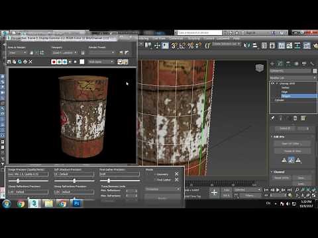Viewport: 318px width, 238px height.
Task: Lock render to viewport icon
Action: tap(83, 53)
